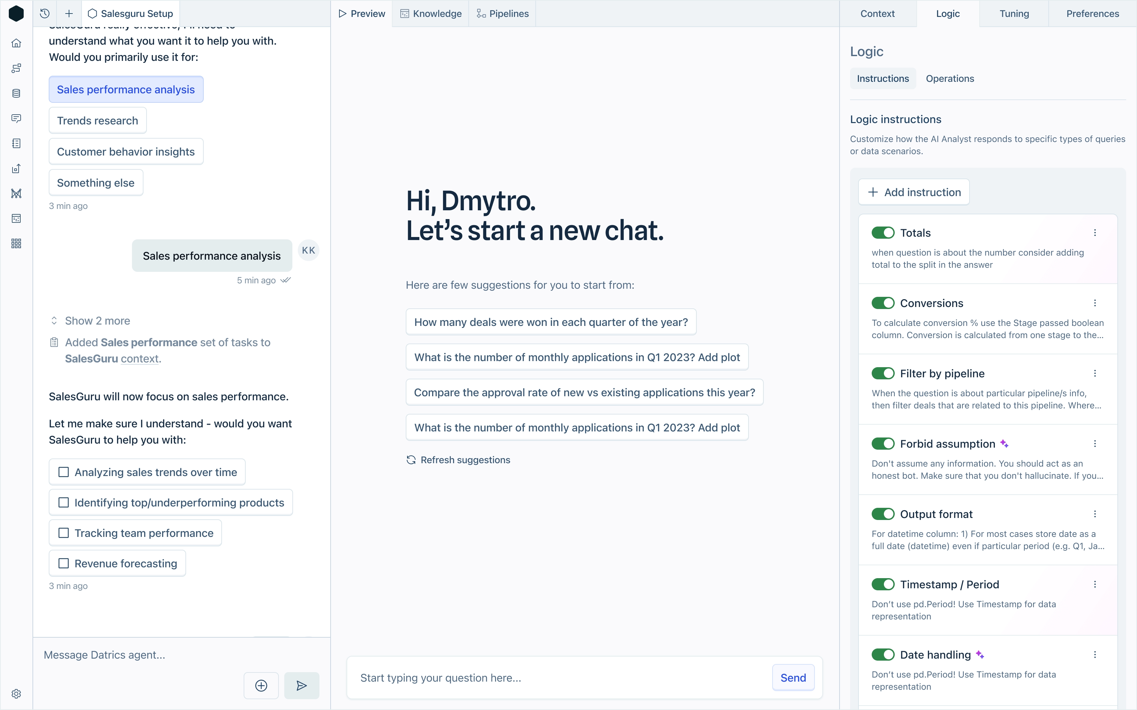Open the Operations sub-tab
The height and width of the screenshot is (710, 1137).
click(x=950, y=78)
